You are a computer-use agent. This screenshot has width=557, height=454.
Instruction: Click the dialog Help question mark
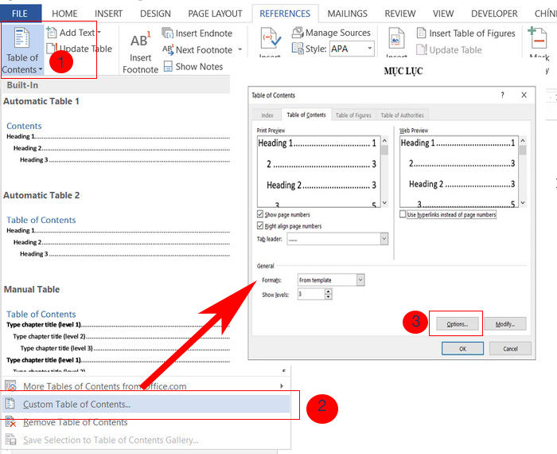[x=502, y=95]
